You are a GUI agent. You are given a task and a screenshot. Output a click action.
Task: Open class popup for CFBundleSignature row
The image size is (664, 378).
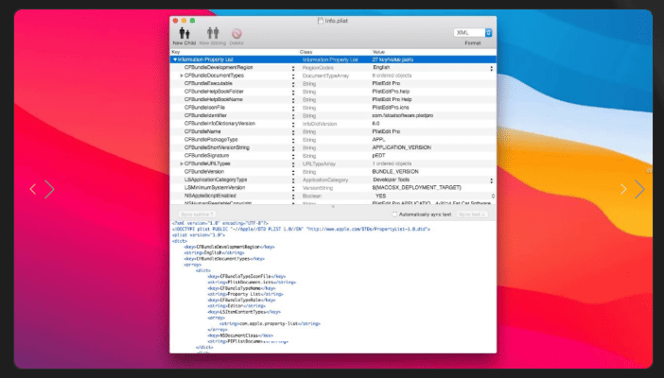click(293, 156)
